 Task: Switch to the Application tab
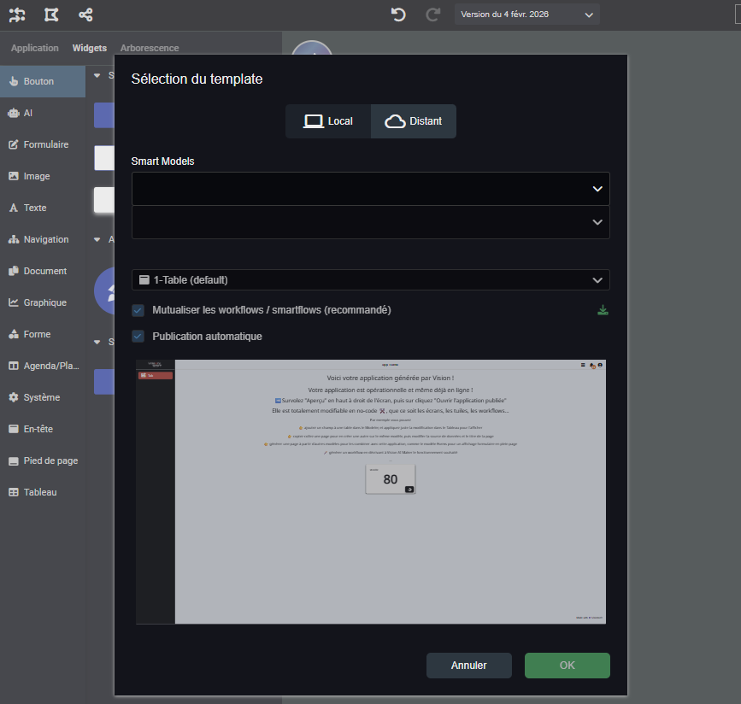pos(34,48)
